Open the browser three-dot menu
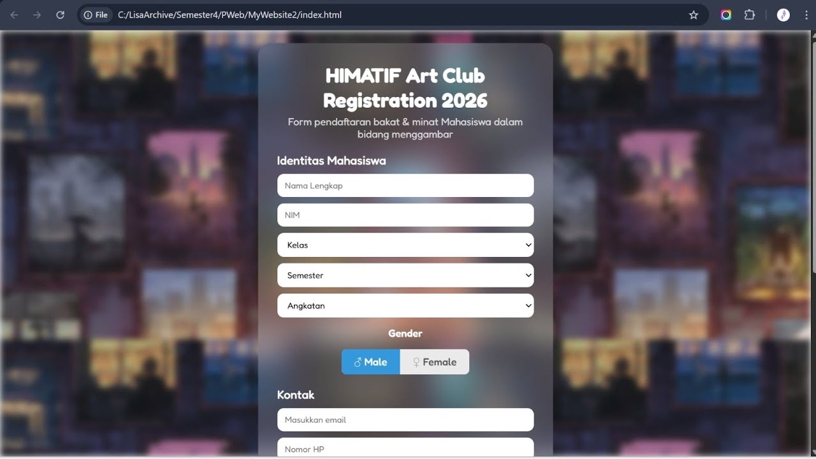Screen dimensions: 816x459 tap(806, 15)
